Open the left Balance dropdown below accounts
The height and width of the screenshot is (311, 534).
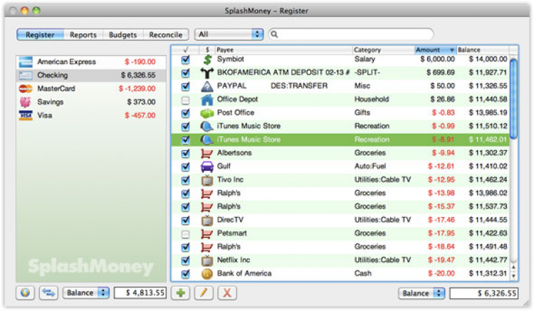coord(86,292)
